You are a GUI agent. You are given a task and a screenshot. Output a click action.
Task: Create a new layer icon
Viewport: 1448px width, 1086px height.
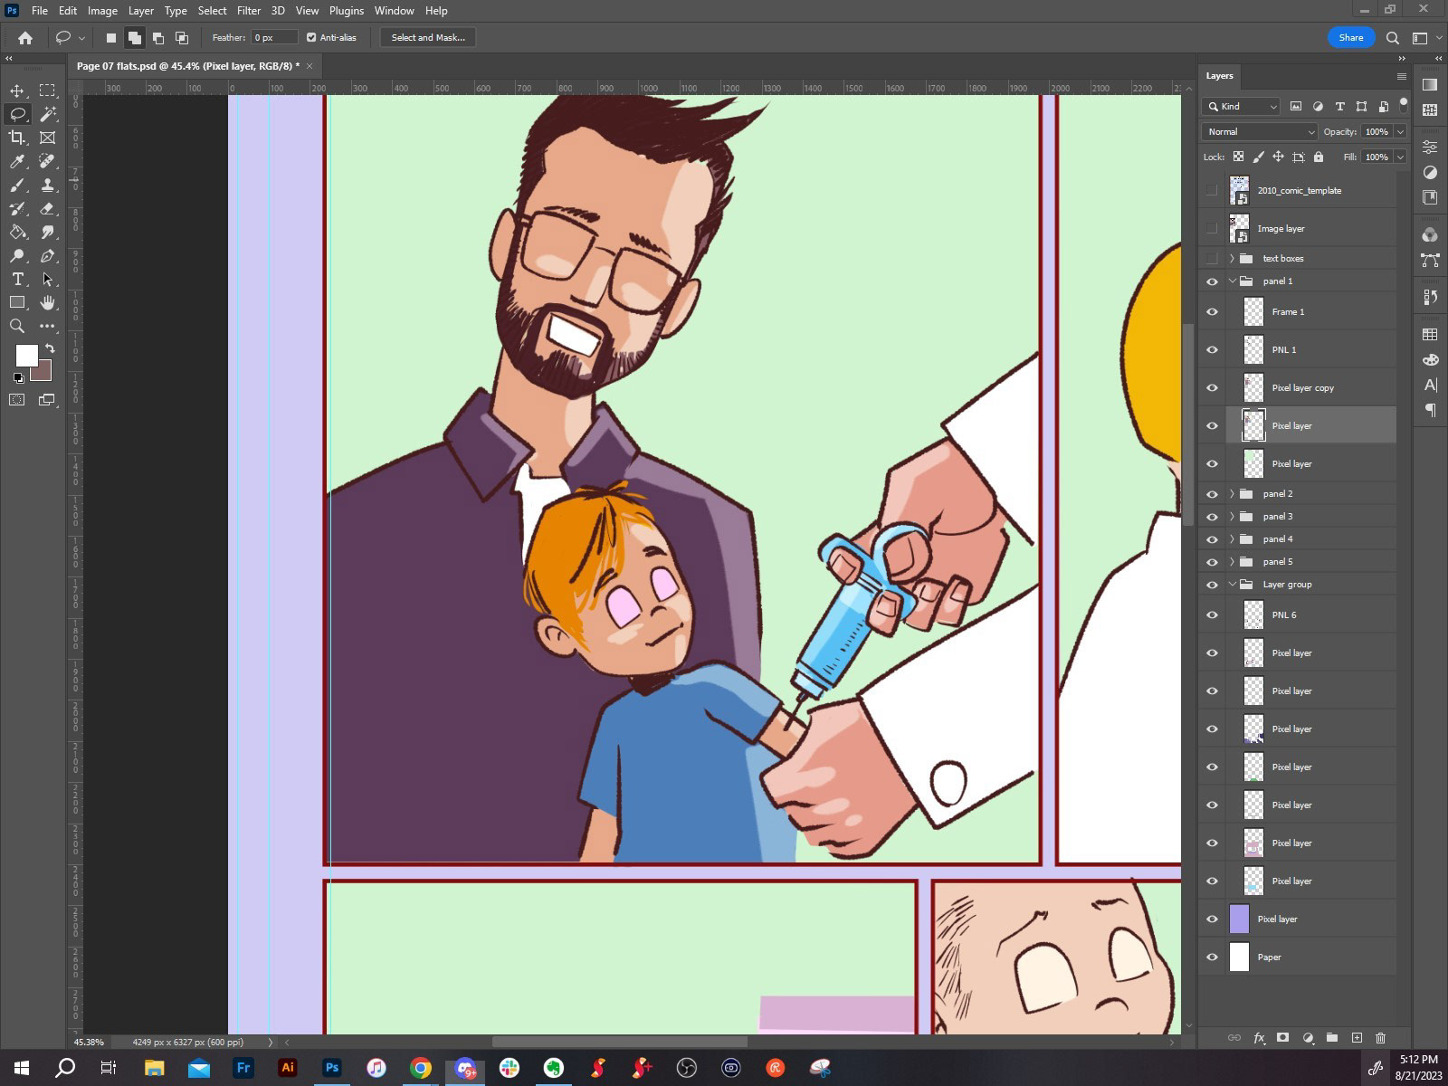click(1356, 1038)
